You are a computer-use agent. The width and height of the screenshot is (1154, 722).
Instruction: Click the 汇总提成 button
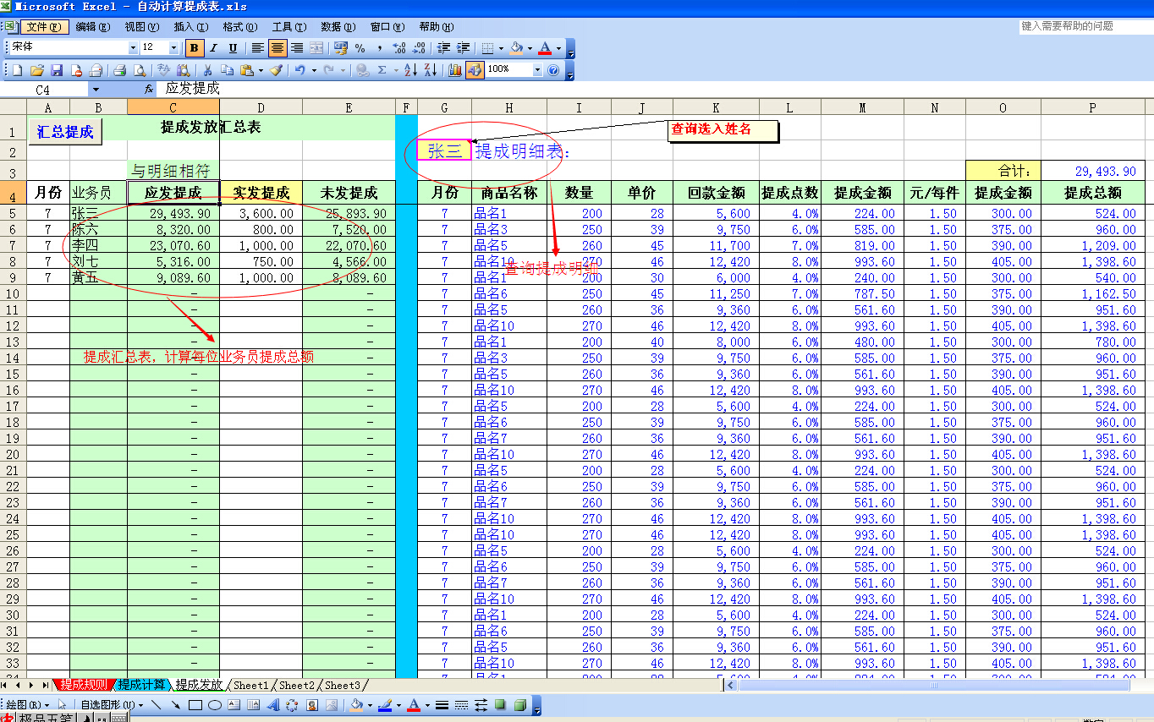tap(65, 132)
